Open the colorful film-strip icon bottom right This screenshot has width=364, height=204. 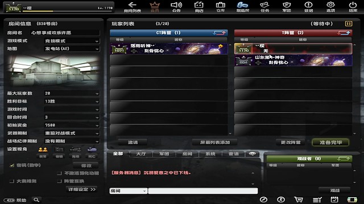[352, 199]
